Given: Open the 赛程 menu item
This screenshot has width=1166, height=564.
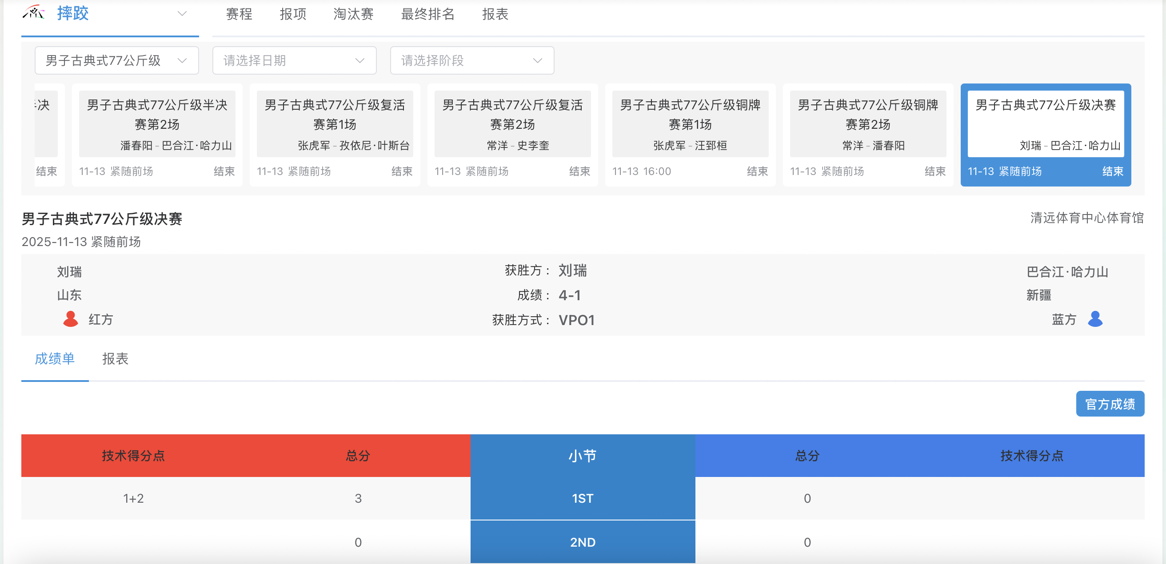Looking at the screenshot, I should click(239, 14).
